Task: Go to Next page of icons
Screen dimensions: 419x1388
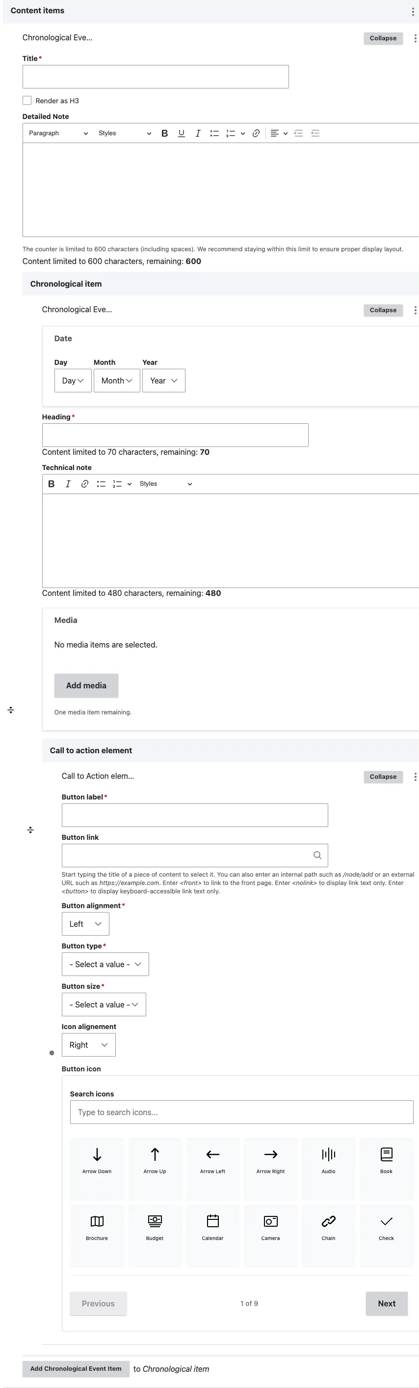Action: (386, 1303)
